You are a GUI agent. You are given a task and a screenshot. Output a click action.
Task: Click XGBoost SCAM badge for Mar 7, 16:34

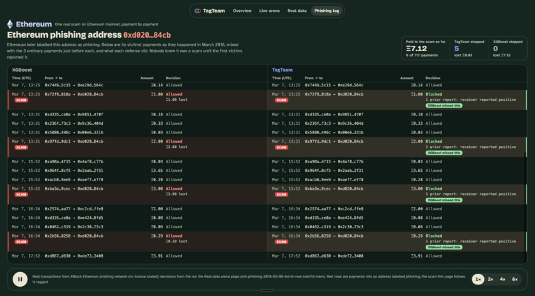[21, 242]
